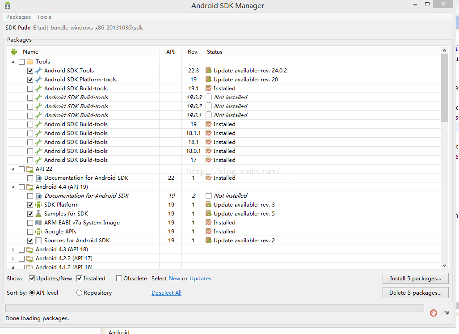
Task: Toggle the Updates/New filter checkbox
Action: (x=32, y=279)
